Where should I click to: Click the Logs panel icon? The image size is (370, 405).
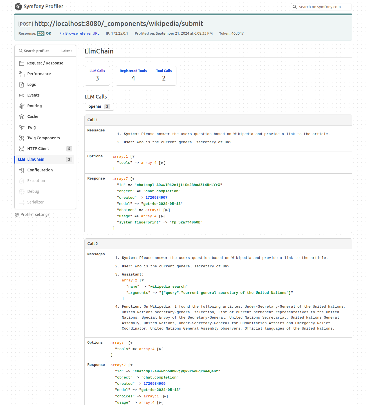coord(22,84)
